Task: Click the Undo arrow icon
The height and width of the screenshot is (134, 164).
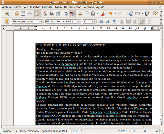Action: pos(110,13)
